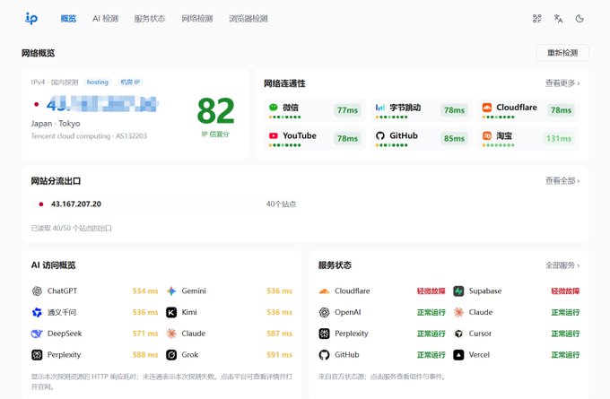Click the DeepSeek whale icon
This screenshot has height=399, width=610.
[x=37, y=334]
